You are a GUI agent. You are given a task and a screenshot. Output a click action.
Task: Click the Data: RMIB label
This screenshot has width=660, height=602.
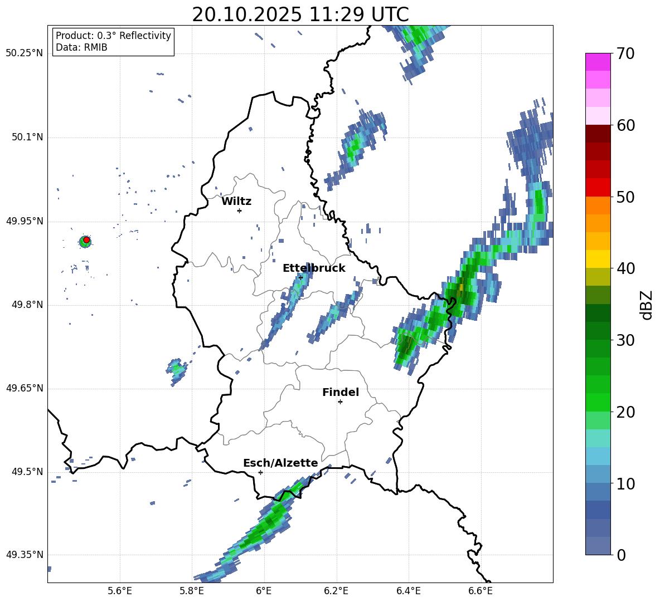click(x=81, y=47)
